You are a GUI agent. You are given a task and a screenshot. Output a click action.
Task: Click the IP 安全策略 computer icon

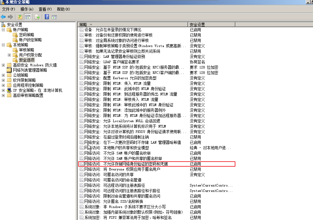click(x=9, y=91)
